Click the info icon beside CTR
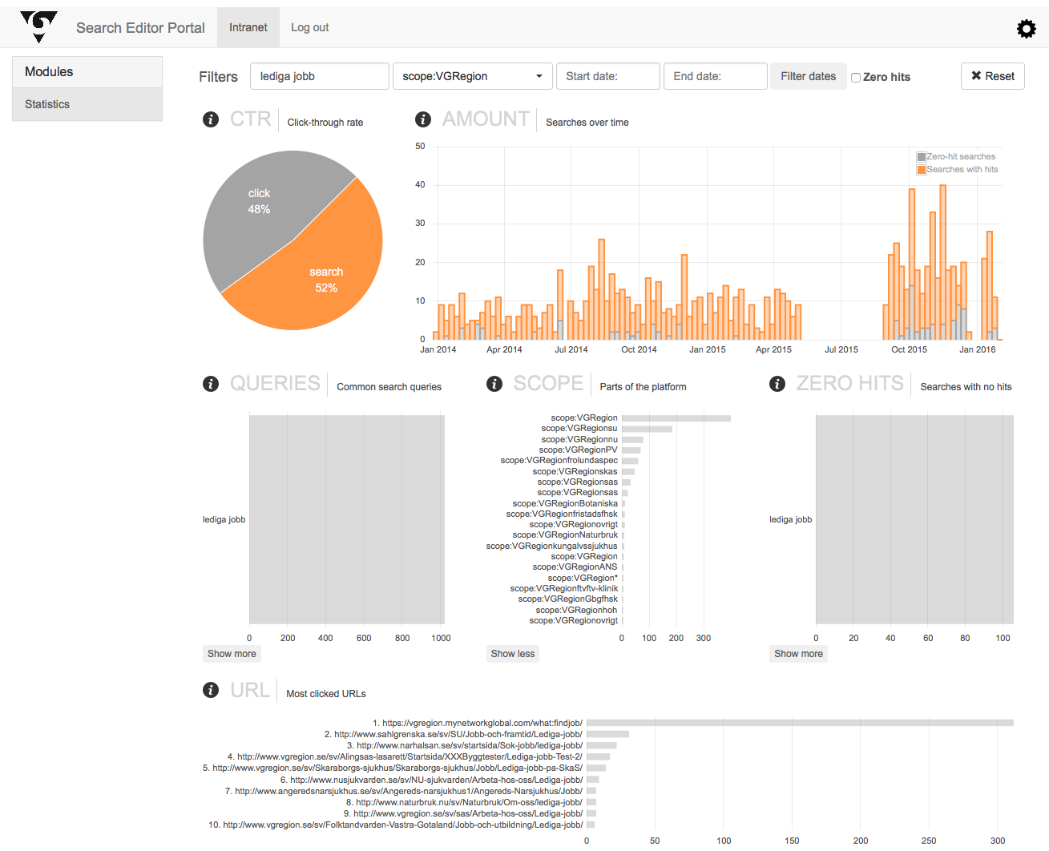This screenshot has width=1049, height=851. (211, 119)
